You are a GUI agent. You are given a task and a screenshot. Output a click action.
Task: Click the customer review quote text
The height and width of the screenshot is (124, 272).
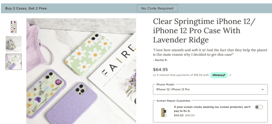[210, 52]
